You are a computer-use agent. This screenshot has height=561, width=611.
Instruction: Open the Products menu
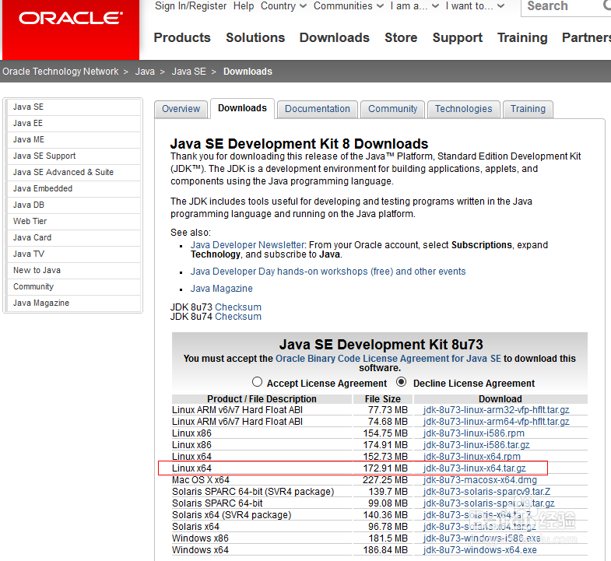point(182,37)
